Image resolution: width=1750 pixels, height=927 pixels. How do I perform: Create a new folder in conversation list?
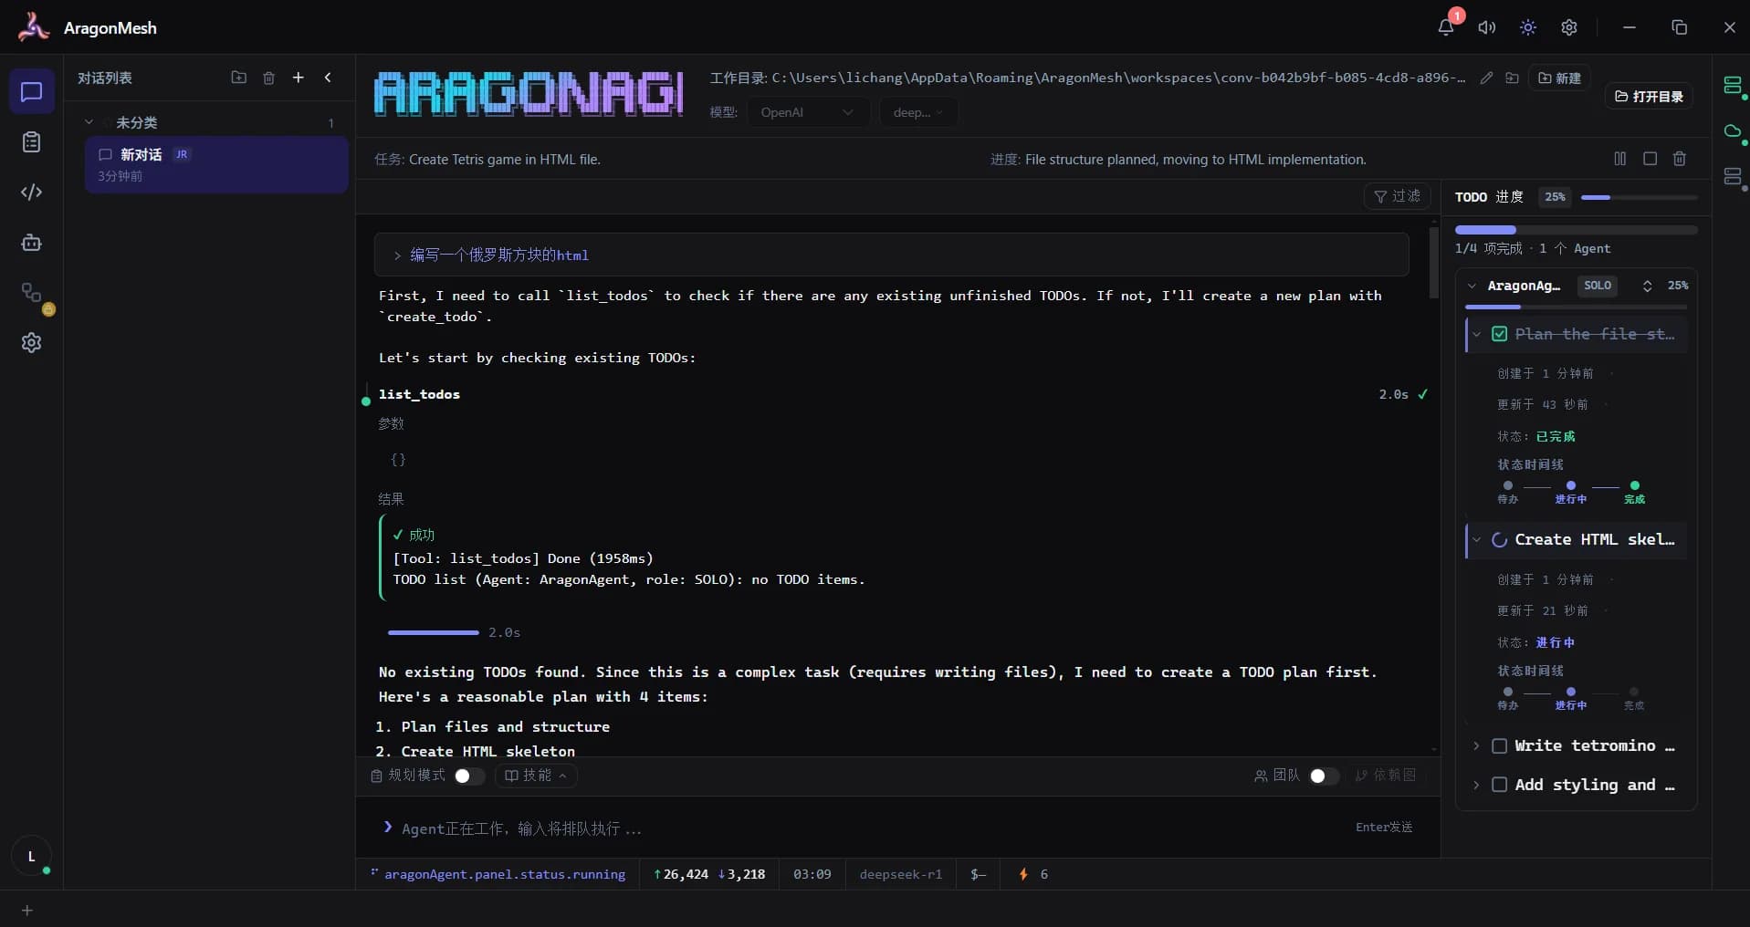[239, 78]
